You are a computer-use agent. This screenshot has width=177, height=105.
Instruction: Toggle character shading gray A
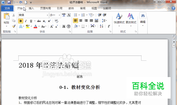[x=64, y=26]
